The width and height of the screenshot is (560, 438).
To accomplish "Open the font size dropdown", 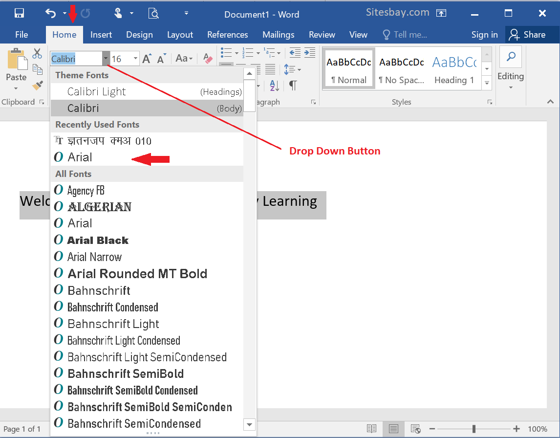I will pyautogui.click(x=135, y=58).
